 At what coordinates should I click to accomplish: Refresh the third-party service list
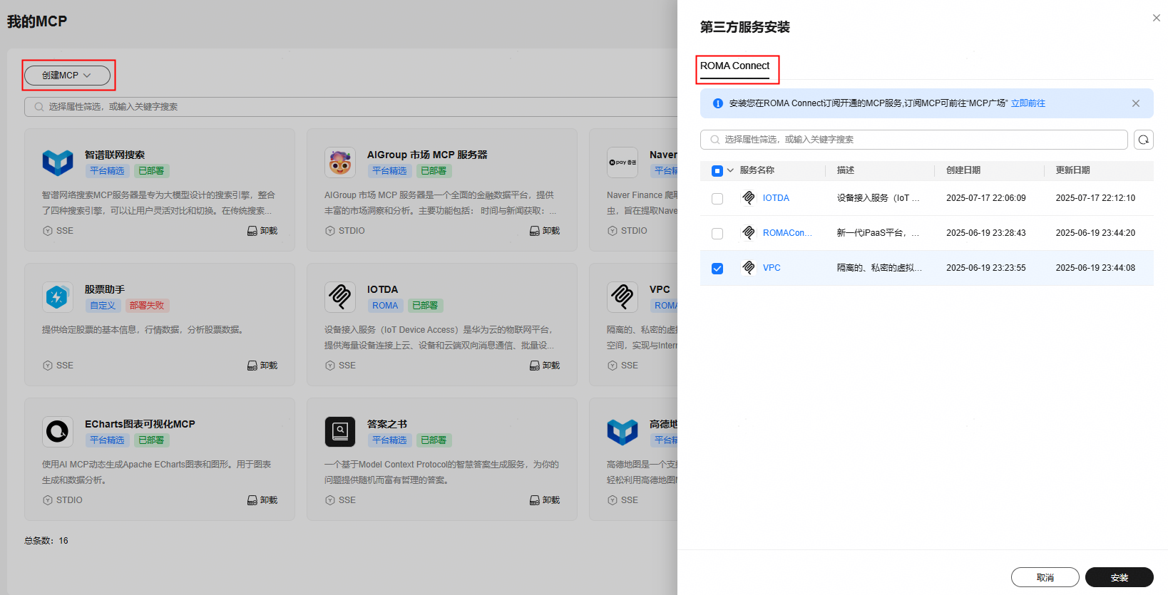tap(1144, 140)
